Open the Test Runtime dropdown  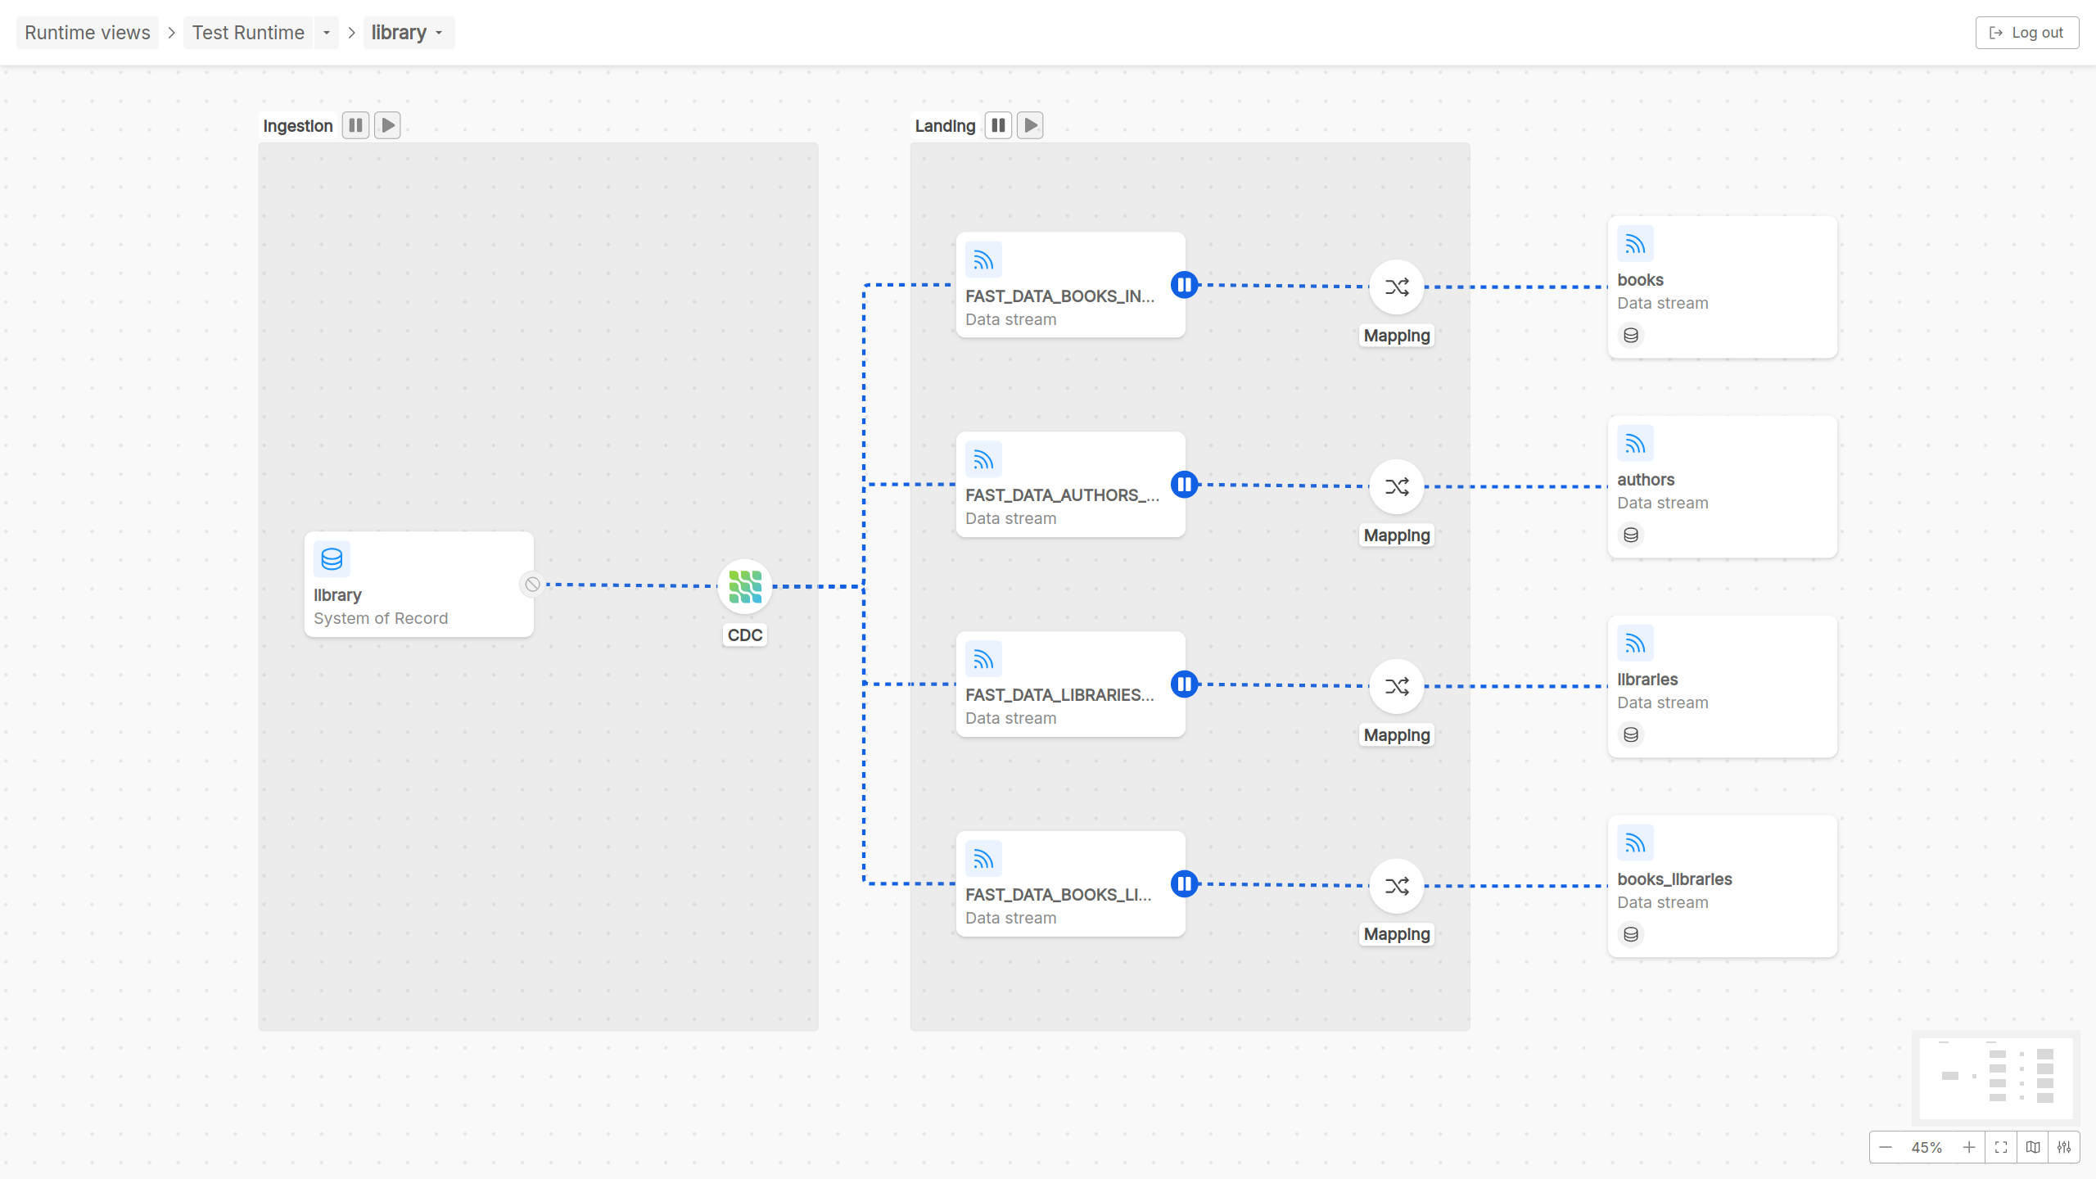pos(326,33)
